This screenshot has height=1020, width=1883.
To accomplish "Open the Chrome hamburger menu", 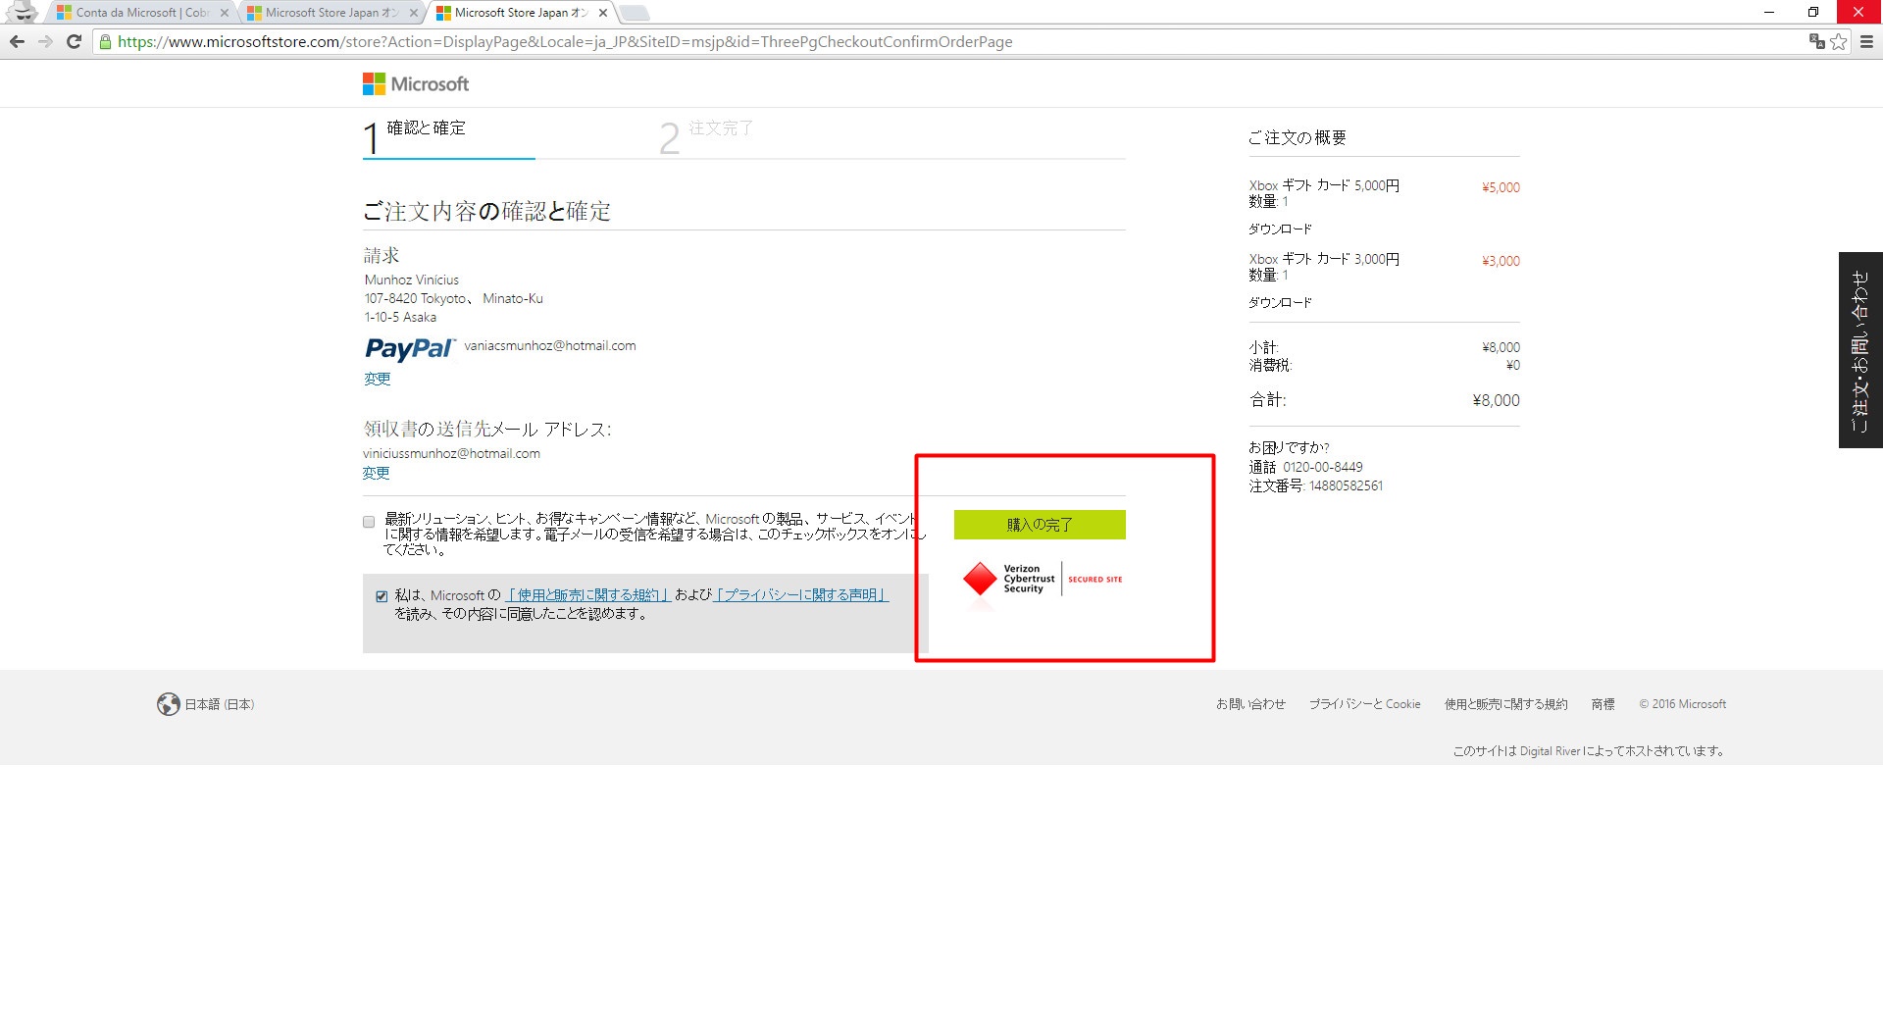I will (x=1866, y=41).
